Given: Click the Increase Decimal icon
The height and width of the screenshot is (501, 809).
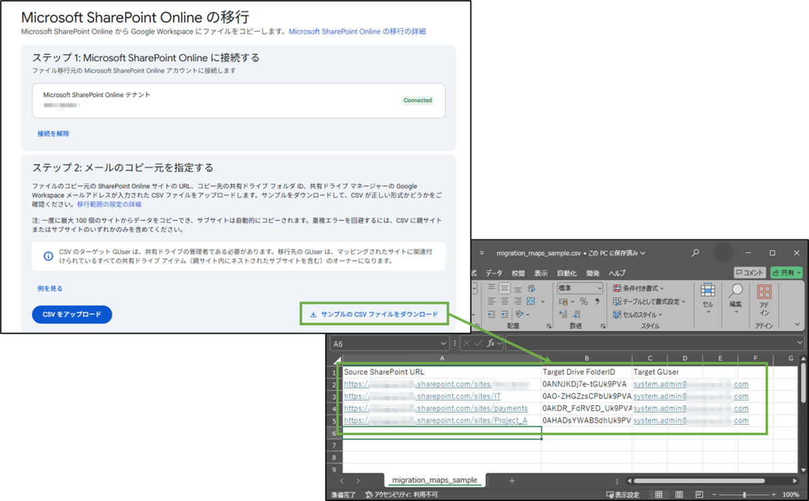Looking at the screenshot, I should [563, 314].
